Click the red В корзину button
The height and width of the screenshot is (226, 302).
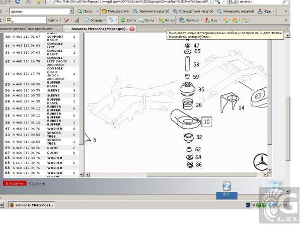(14, 183)
